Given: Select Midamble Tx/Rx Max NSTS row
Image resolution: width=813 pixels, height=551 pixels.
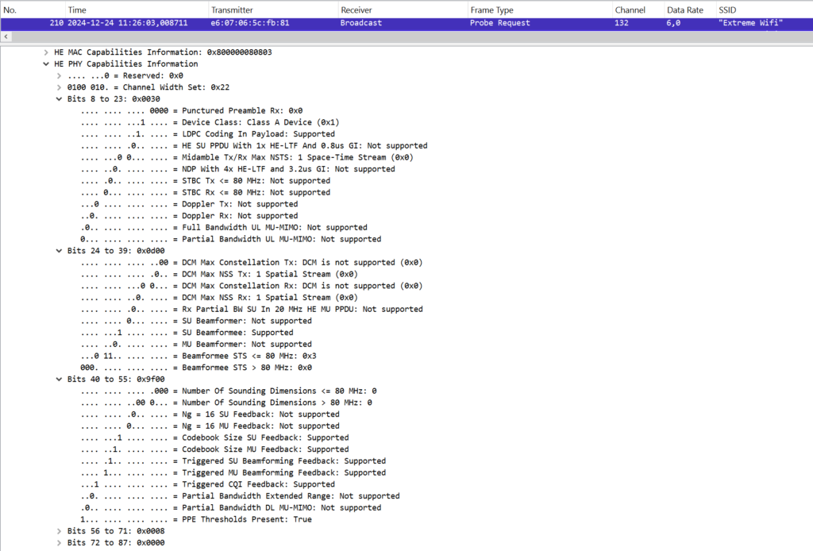Looking at the screenshot, I should pos(247,157).
